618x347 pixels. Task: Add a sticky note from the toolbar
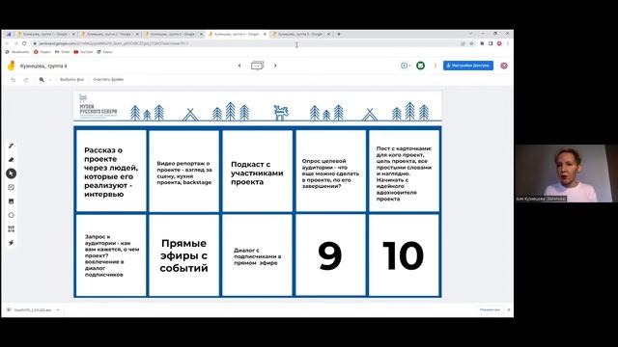click(11, 187)
